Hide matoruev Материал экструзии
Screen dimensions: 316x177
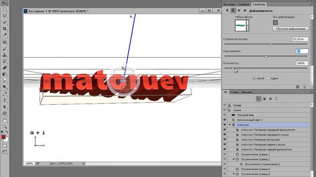(225, 140)
